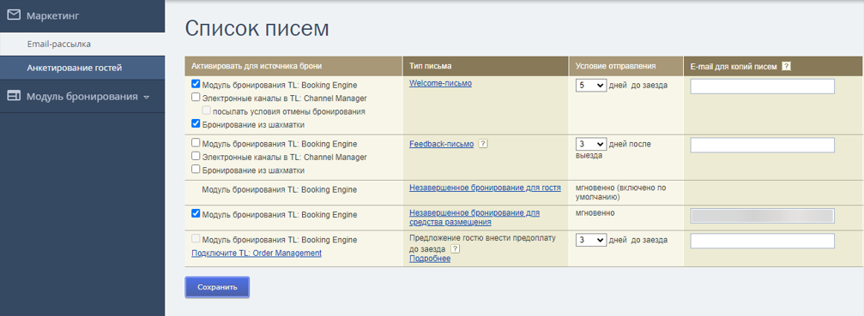
Task: Focus copy e-mail field for Feedback-письмо
Action: coord(762,145)
